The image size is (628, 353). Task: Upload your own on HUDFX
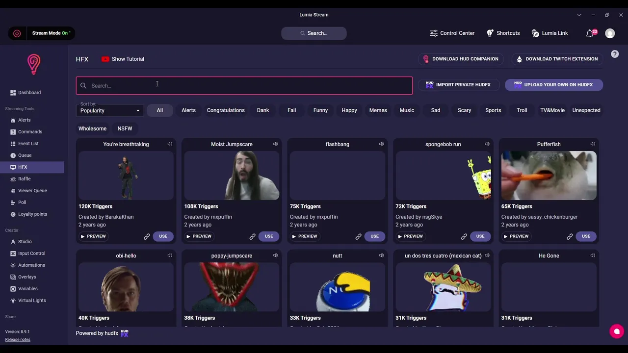[x=554, y=85]
